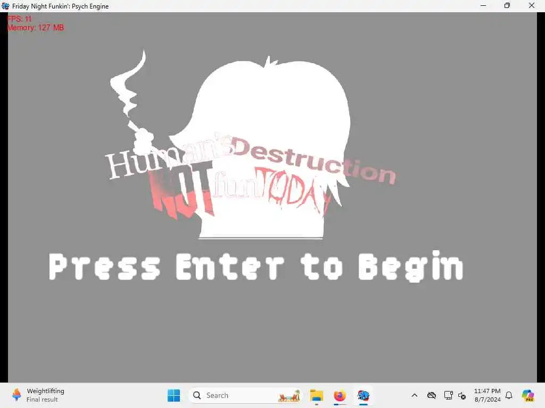Open the Windows Start menu
This screenshot has width=545, height=408.
(x=174, y=395)
